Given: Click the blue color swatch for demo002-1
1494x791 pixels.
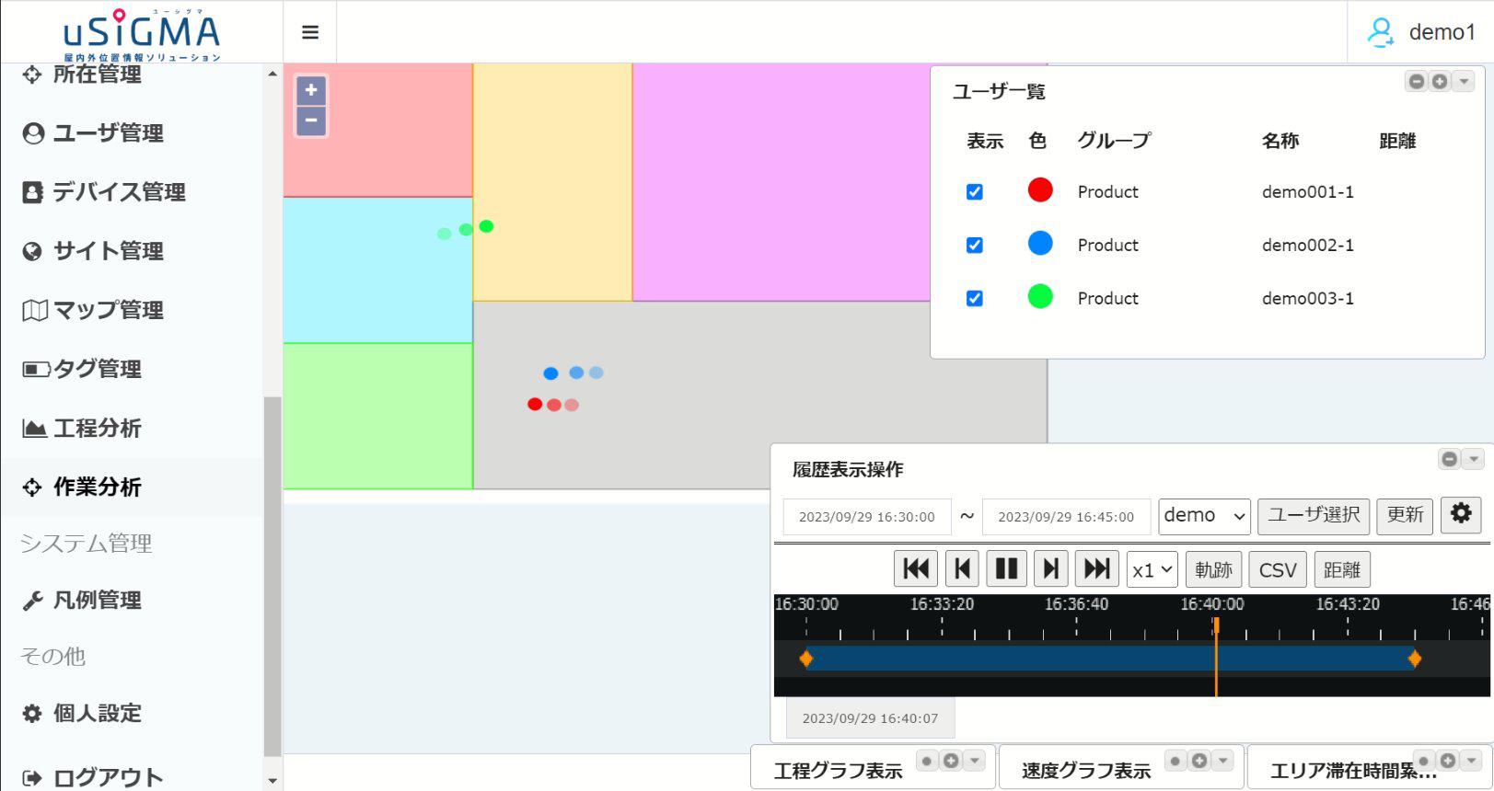Looking at the screenshot, I should point(1040,243).
